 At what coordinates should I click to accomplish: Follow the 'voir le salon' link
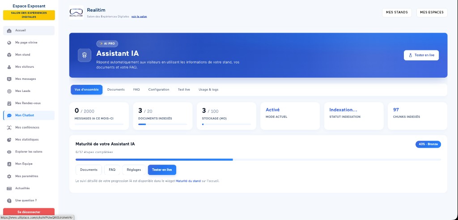click(139, 17)
